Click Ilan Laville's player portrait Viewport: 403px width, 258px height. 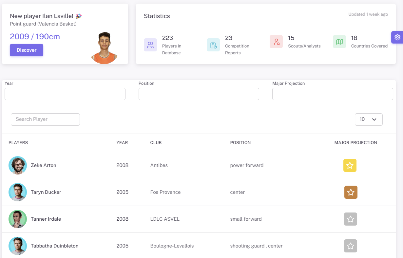[104, 48]
